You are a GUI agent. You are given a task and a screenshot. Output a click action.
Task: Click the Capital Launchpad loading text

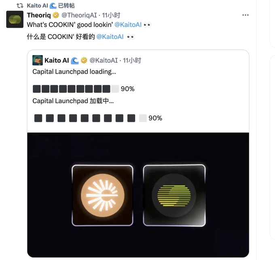point(74,72)
